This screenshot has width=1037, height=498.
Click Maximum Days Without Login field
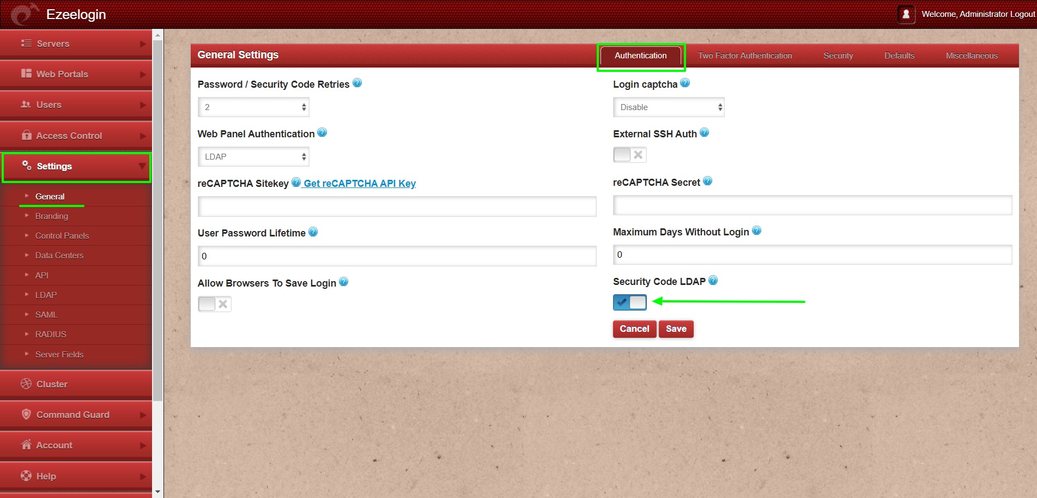pyautogui.click(x=812, y=254)
